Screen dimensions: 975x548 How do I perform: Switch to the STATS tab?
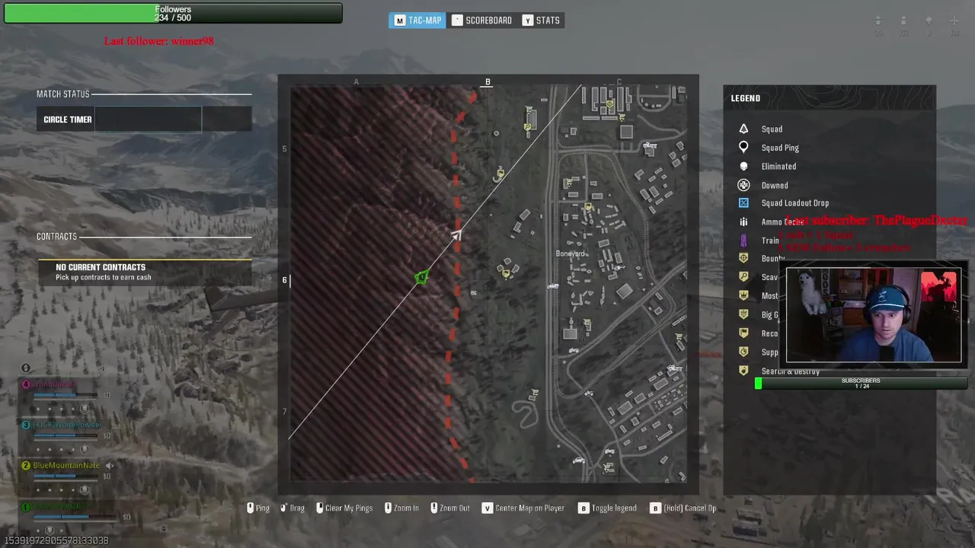pyautogui.click(x=542, y=21)
